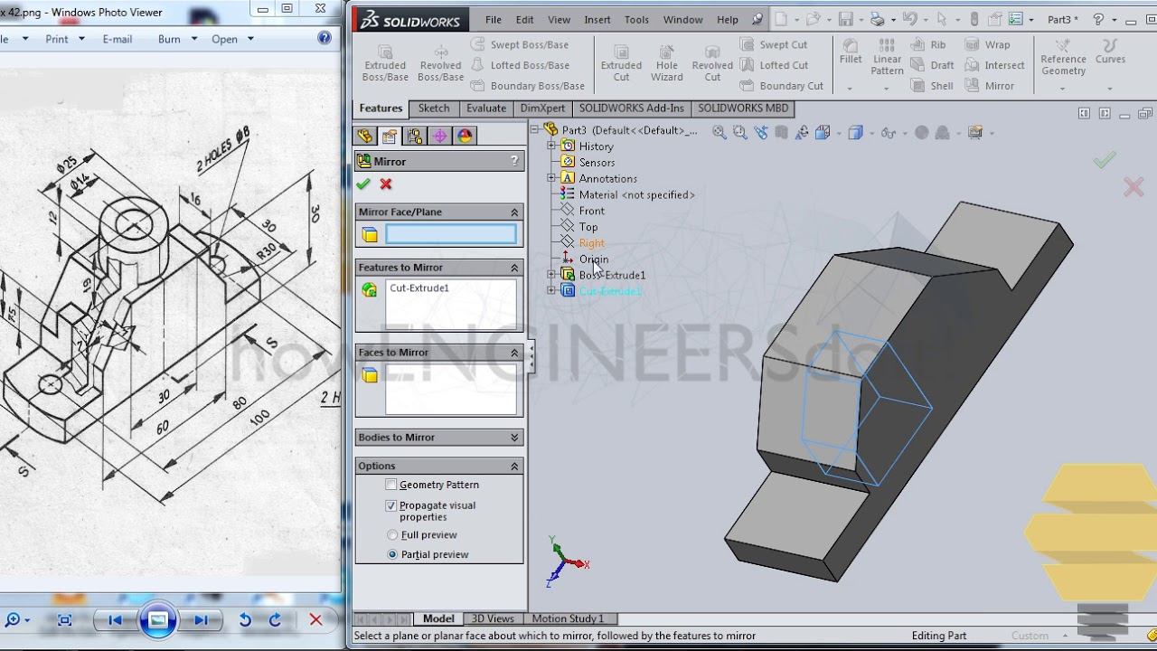This screenshot has width=1157, height=651.
Task: Click the Fillet tool
Action: point(851,52)
